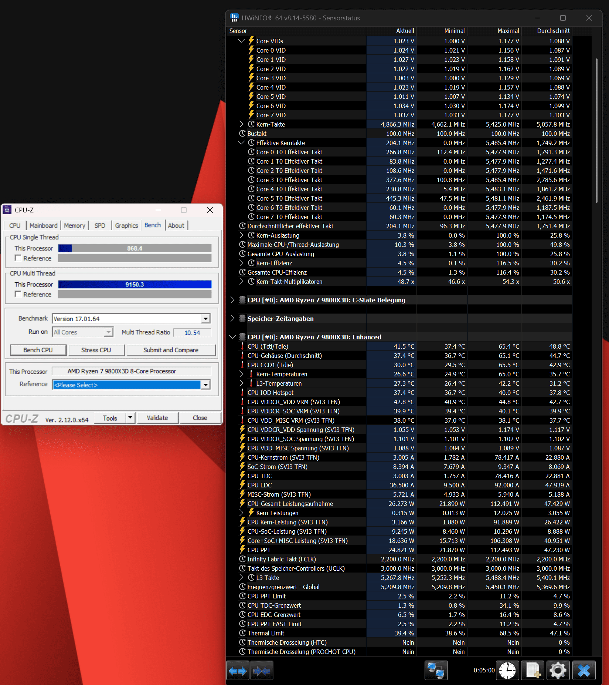Expand the L3 Takte group
This screenshot has height=685, width=609.
pyautogui.click(x=241, y=577)
